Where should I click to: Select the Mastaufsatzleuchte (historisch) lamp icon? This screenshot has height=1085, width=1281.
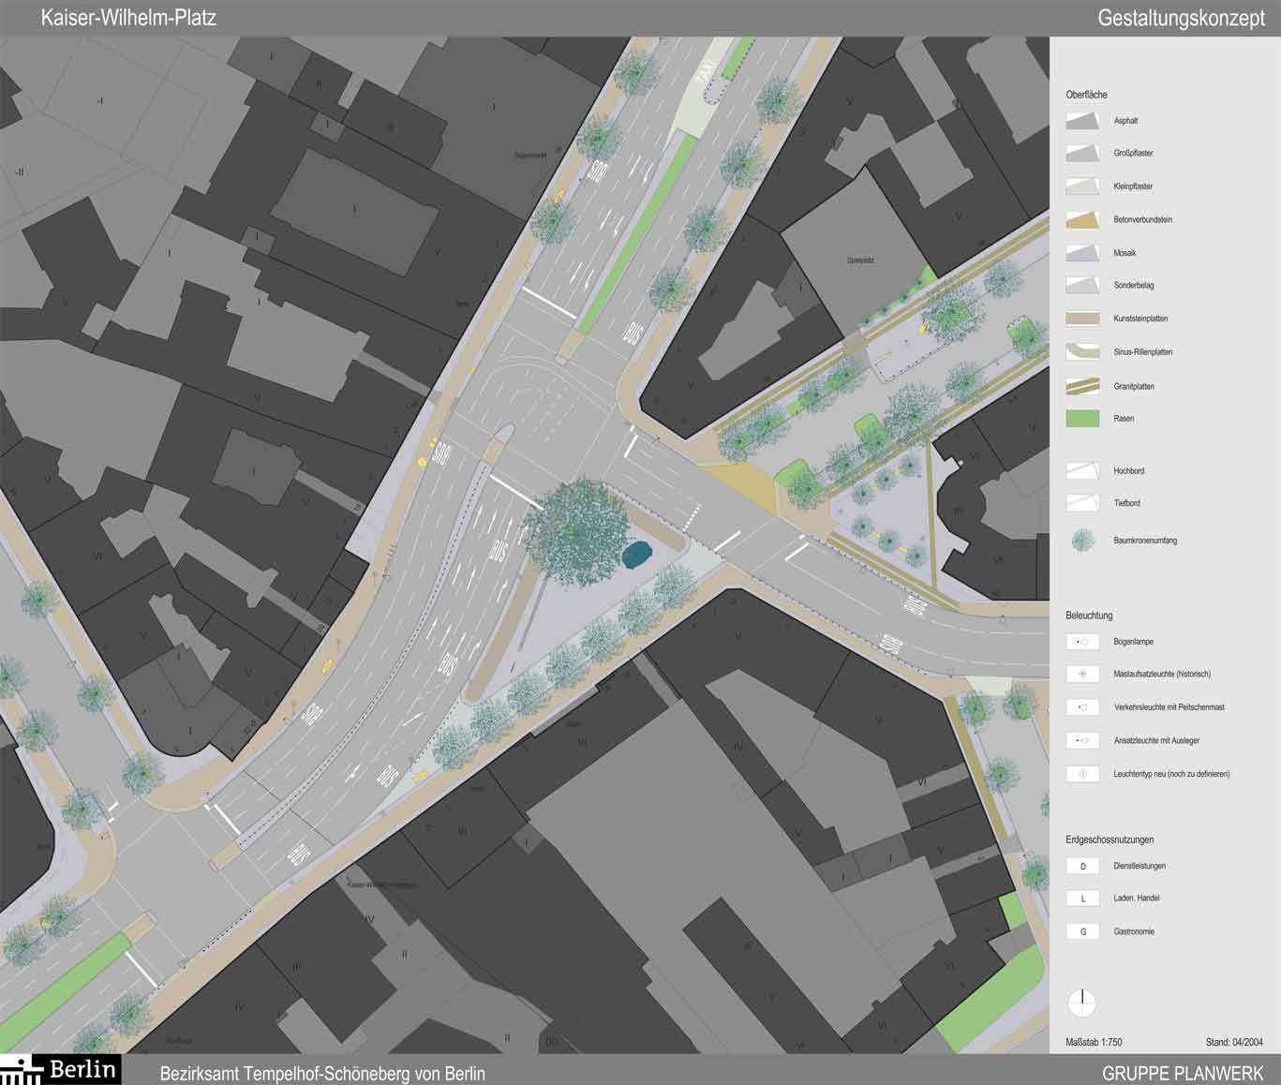[1082, 675]
